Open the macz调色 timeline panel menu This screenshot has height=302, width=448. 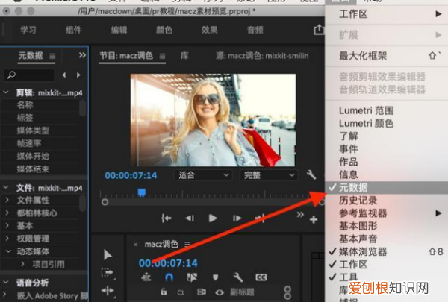pos(187,245)
